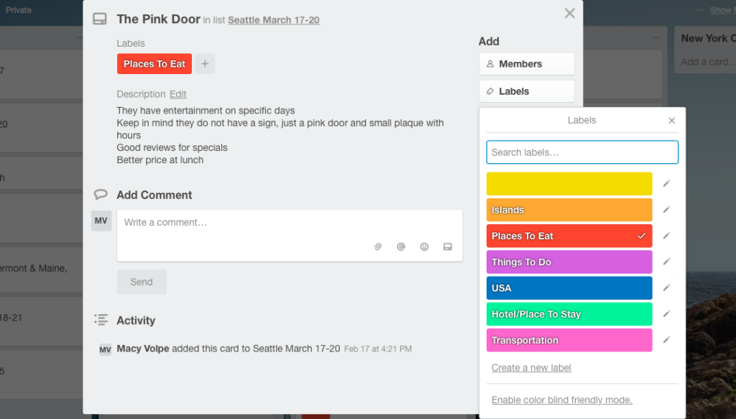Screen dimensions: 736x419
Task: Click the Places To Eat label on card
Action: [x=155, y=64]
